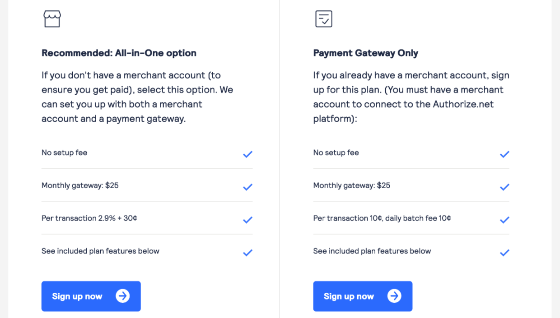Expand See included plan features below on right
The image size is (560, 318).
click(372, 251)
